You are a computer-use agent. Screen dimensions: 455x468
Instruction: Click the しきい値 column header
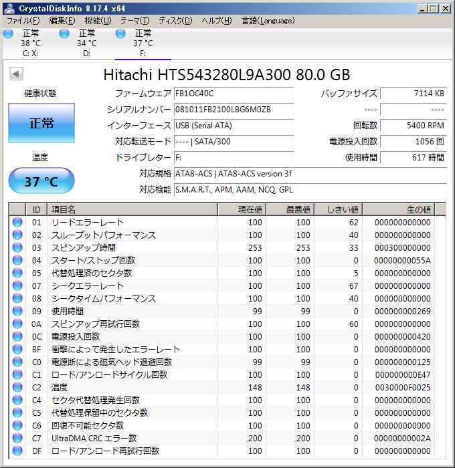[x=339, y=209]
